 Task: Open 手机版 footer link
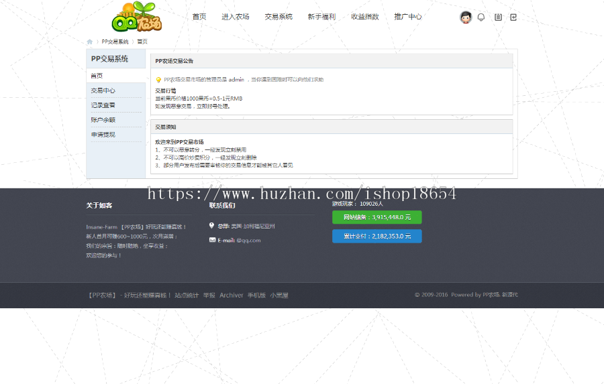point(256,295)
